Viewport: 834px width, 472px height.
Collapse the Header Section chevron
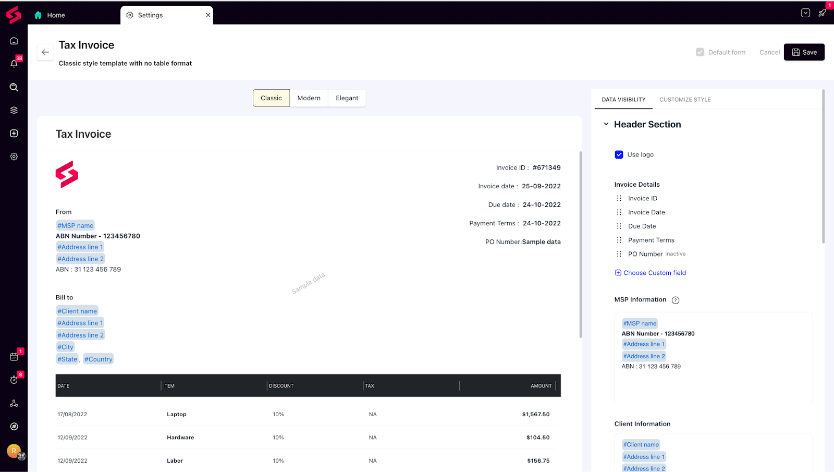coord(606,124)
